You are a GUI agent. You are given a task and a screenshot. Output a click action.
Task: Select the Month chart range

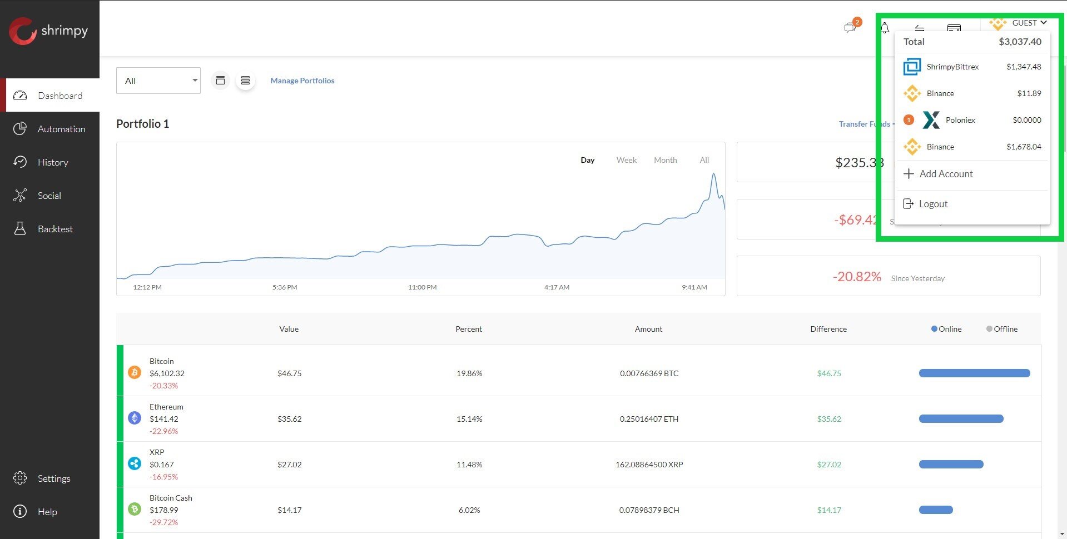click(666, 160)
